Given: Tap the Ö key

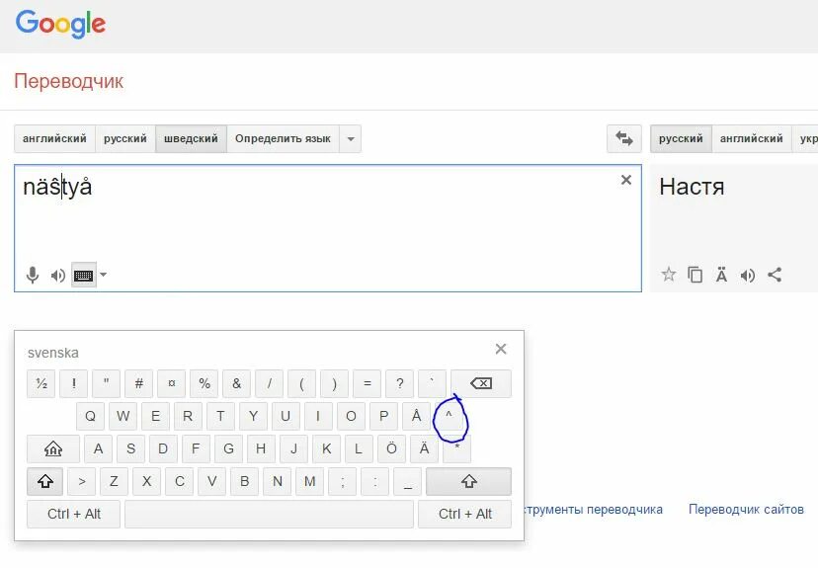Looking at the screenshot, I should 391,448.
